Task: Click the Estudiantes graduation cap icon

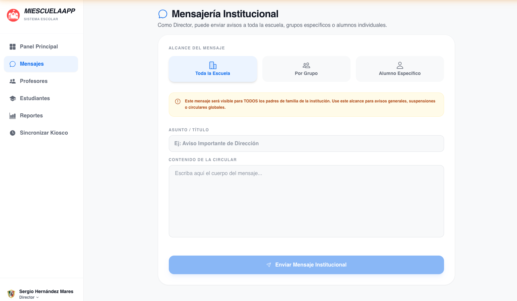Action: point(13,98)
